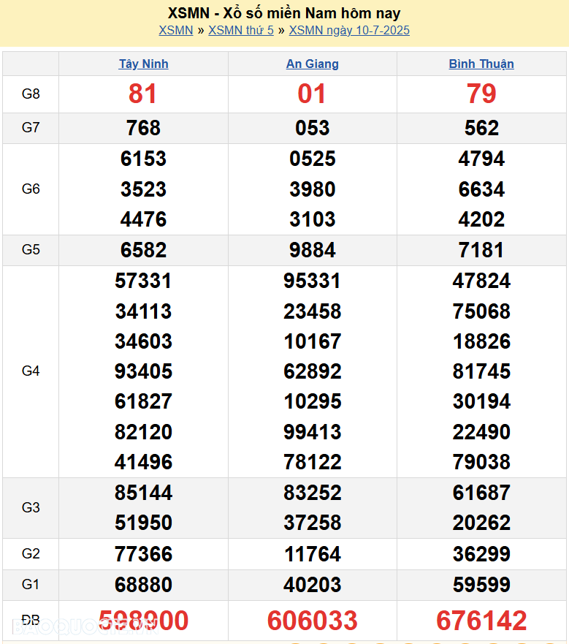Image resolution: width=569 pixels, height=644 pixels.
Task: Select Tây Ninh G8 number 81
Action: click(x=143, y=94)
